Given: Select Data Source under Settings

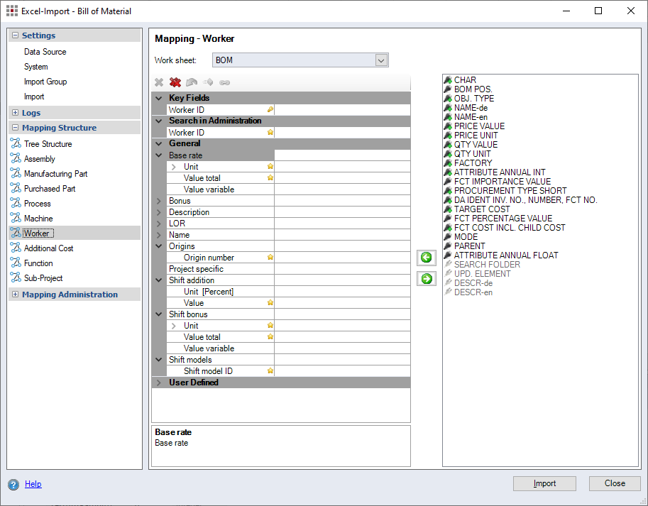Looking at the screenshot, I should click(45, 52).
